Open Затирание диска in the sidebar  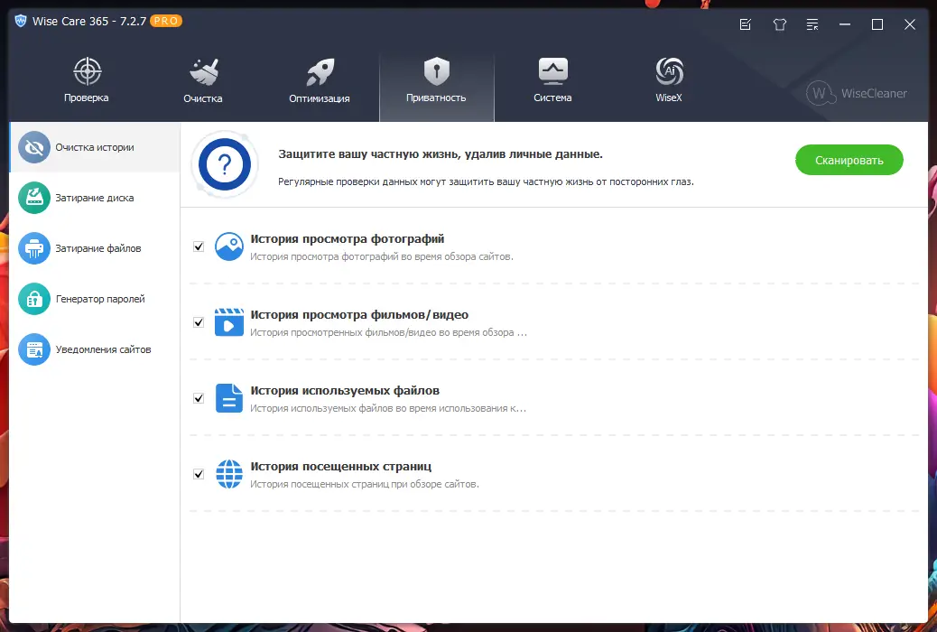point(94,198)
